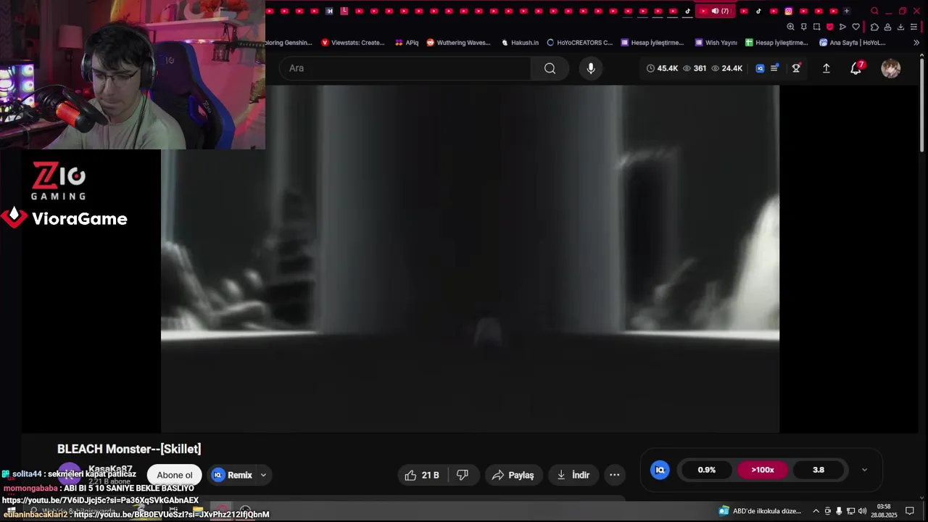Open the APIq bookmark
Viewport: 928px width, 522px height.
pyautogui.click(x=407, y=43)
